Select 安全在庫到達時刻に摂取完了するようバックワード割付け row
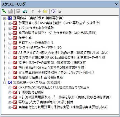The width and height of the screenshot is (120, 117). pos(56,73)
